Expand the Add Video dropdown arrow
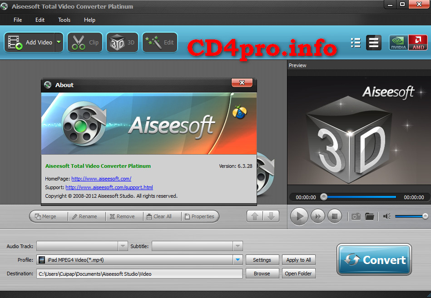Screen dimensions: 431x298 (59, 43)
